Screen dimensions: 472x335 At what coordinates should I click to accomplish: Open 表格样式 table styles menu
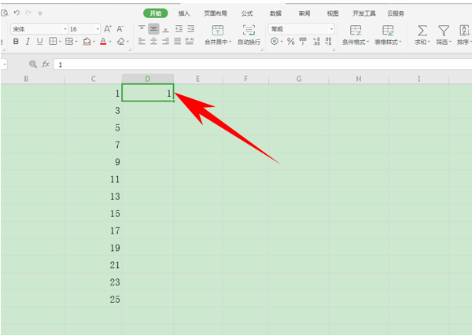tap(388, 35)
